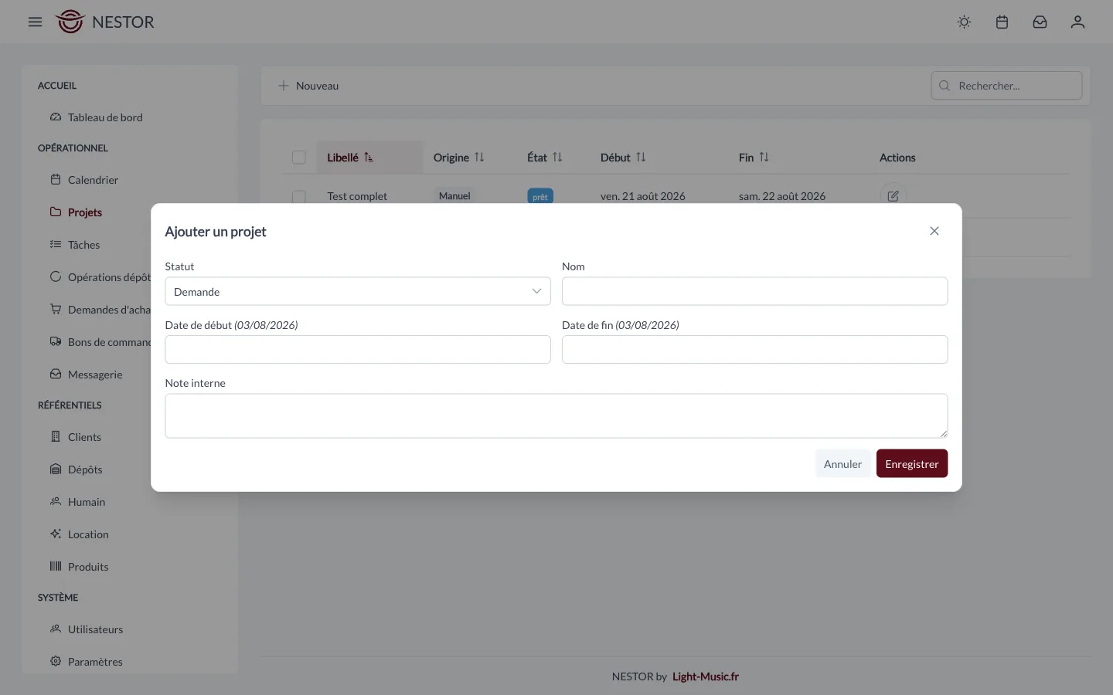Focus the Date de fin field
1113x695 pixels.
pyautogui.click(x=754, y=349)
